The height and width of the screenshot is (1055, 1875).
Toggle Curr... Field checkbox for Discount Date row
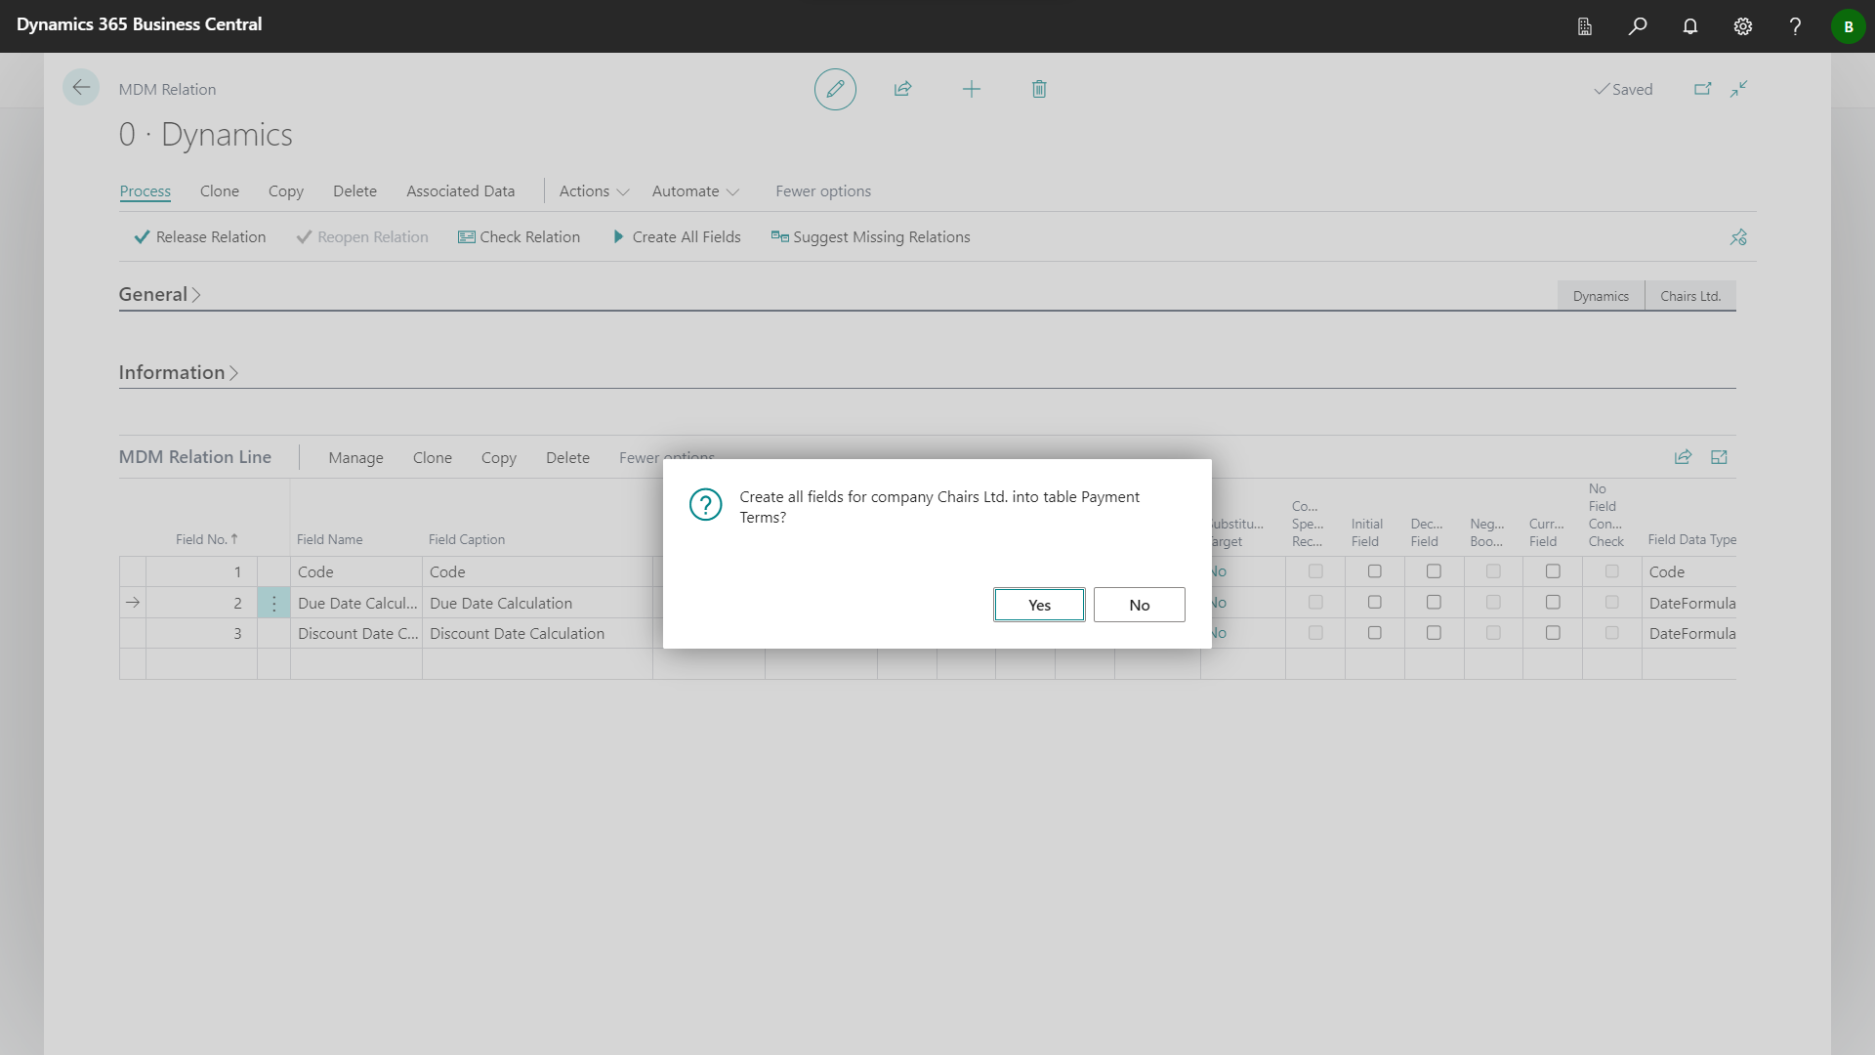point(1553,633)
